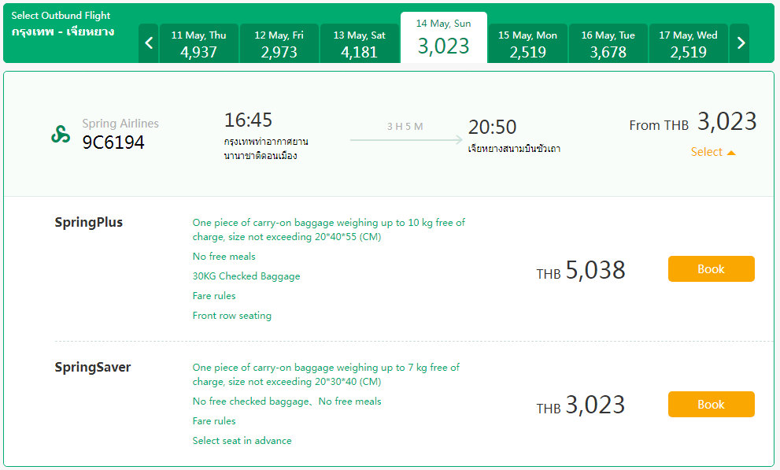Viewport: 780px width, 470px height.
Task: Click 30KG Checked Baggage text
Action: (246, 276)
